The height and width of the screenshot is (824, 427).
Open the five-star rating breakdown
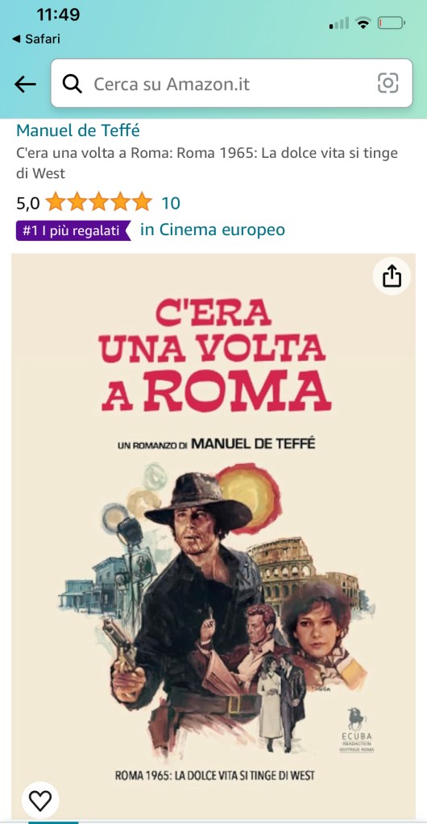pos(99,202)
